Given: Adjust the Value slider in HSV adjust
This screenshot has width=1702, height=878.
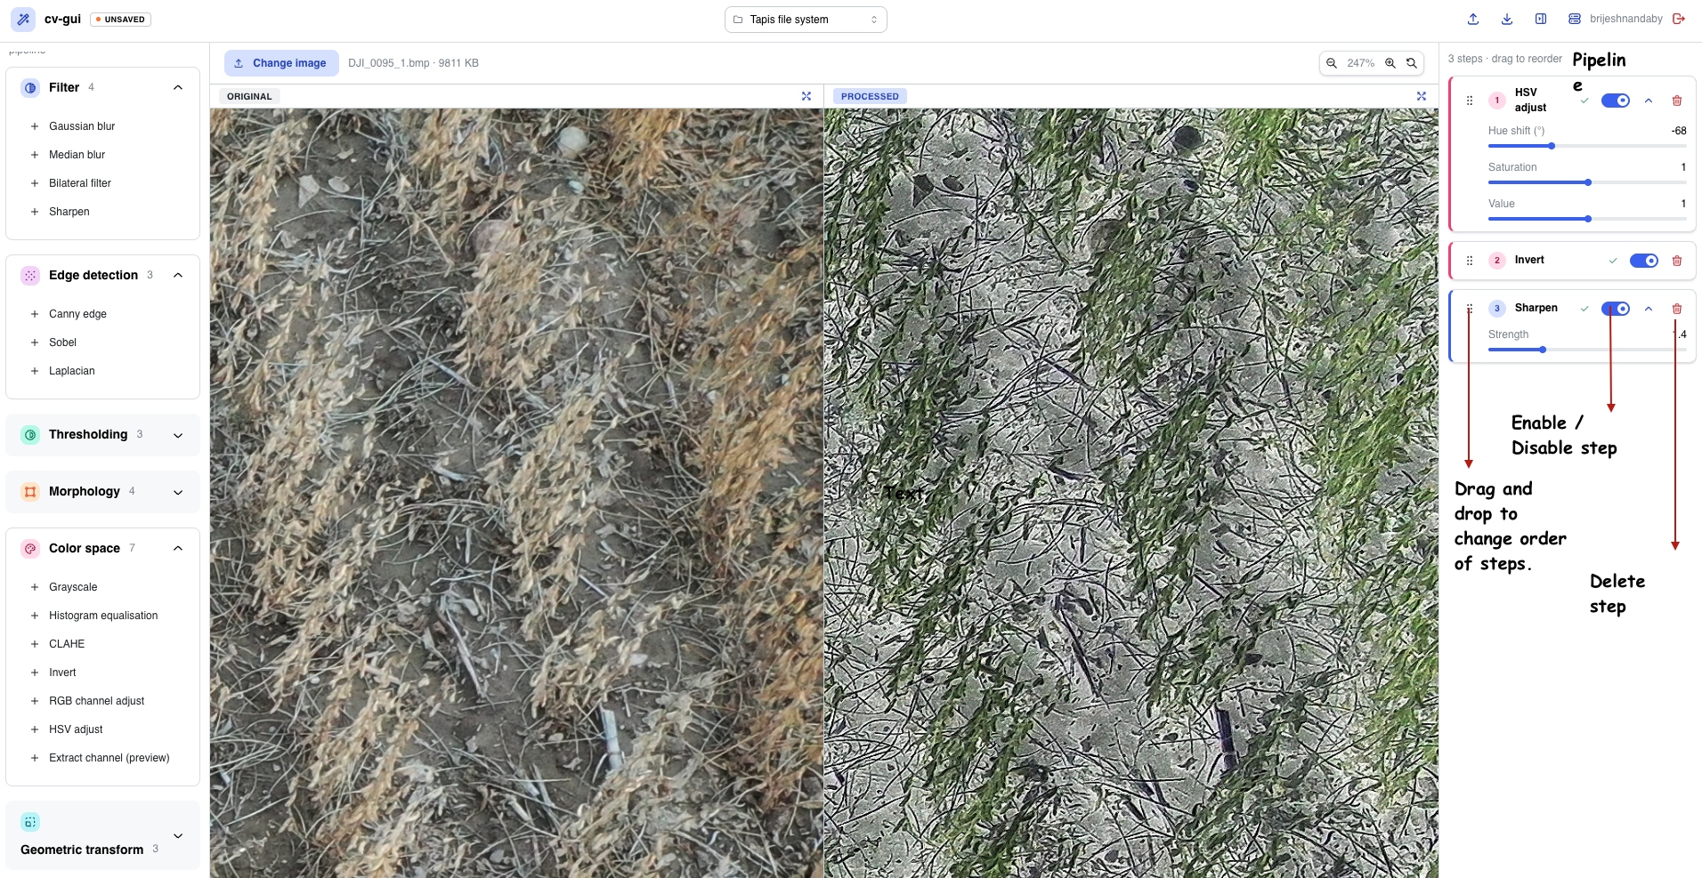Looking at the screenshot, I should click(1587, 219).
